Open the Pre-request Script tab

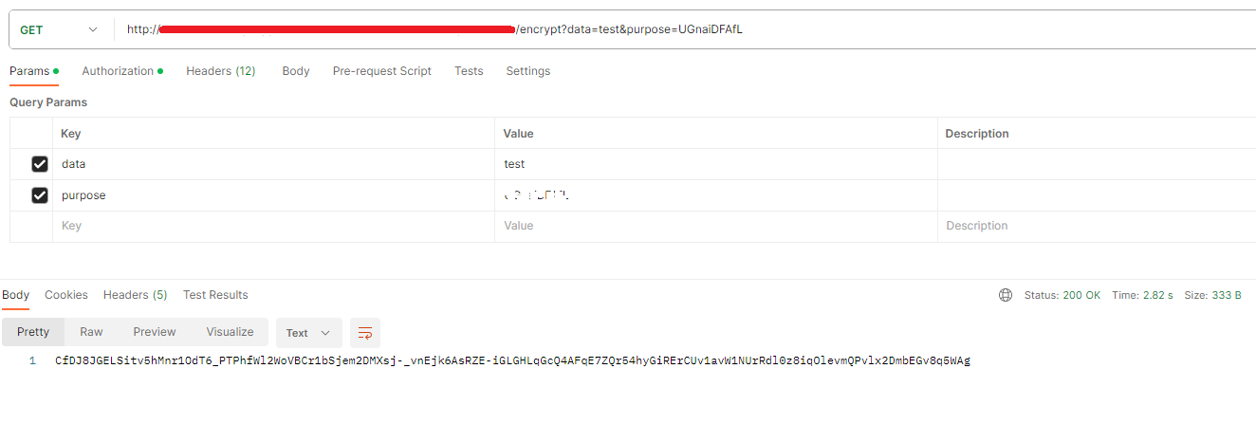click(x=381, y=71)
